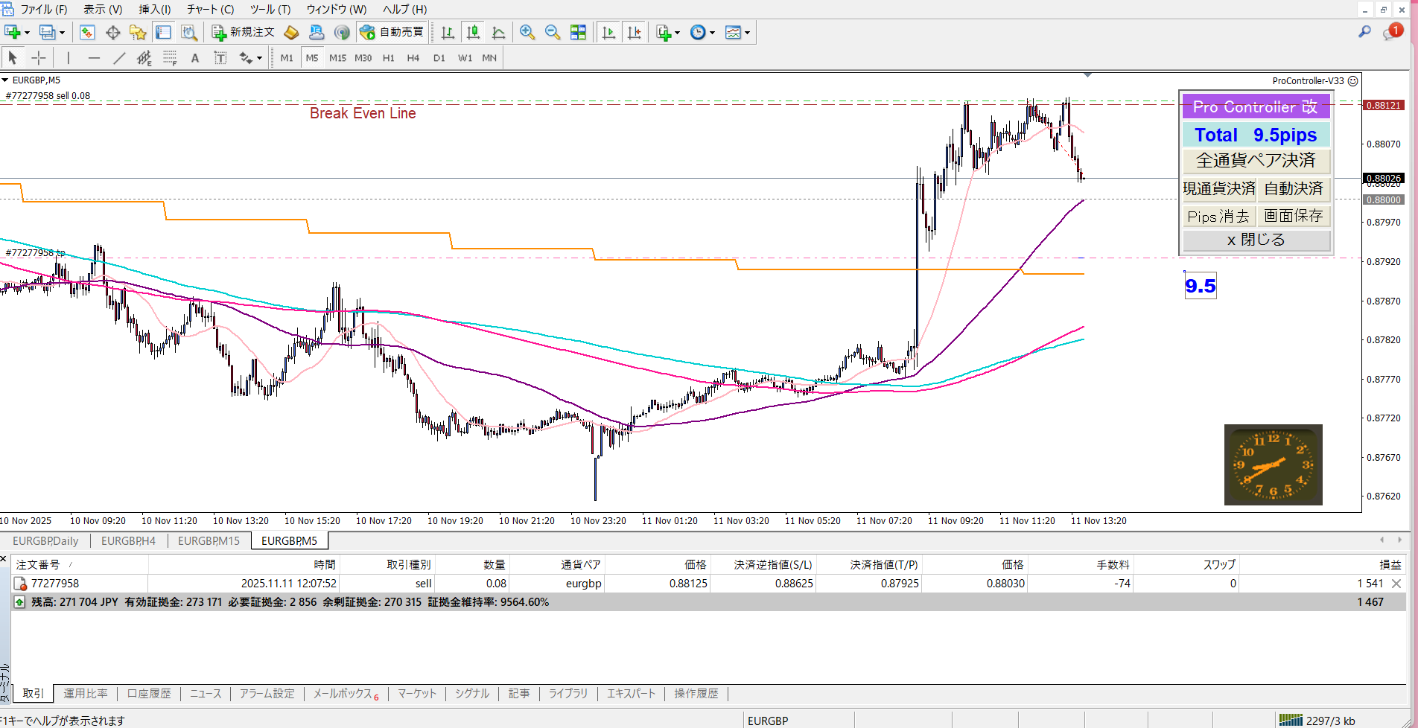1418x728 pixels.
Task: Toggle chart auto scroll
Action: pos(608,32)
